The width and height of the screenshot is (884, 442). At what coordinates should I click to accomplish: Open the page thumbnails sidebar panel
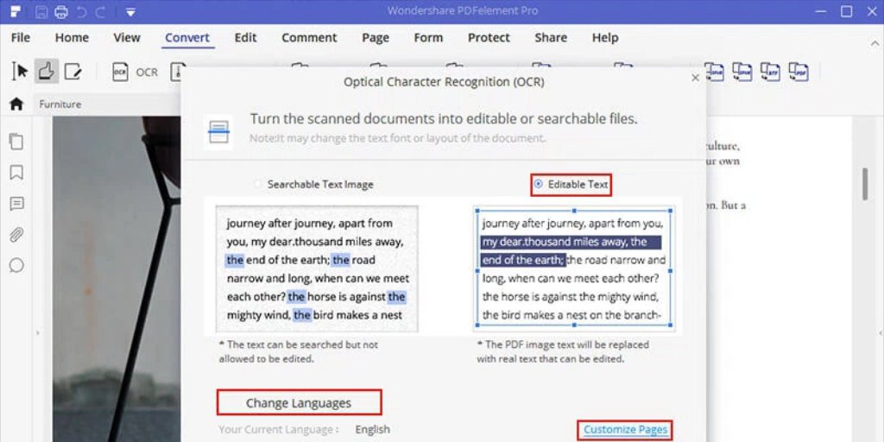pyautogui.click(x=16, y=141)
